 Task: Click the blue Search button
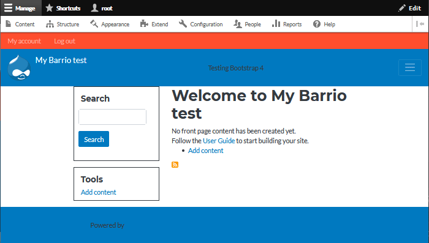pos(94,139)
